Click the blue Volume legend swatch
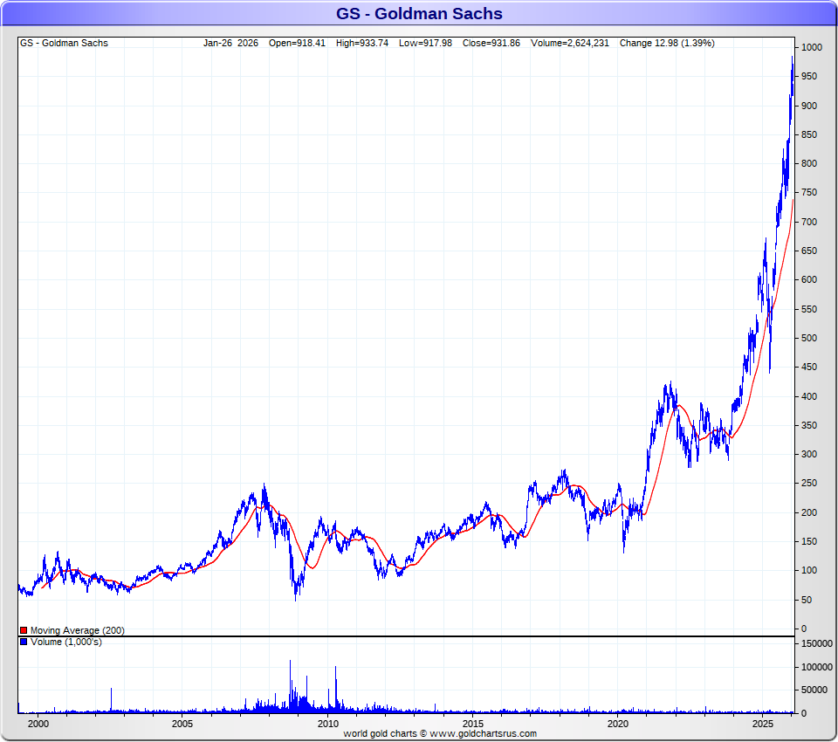This screenshot has height=742, width=838. click(24, 642)
